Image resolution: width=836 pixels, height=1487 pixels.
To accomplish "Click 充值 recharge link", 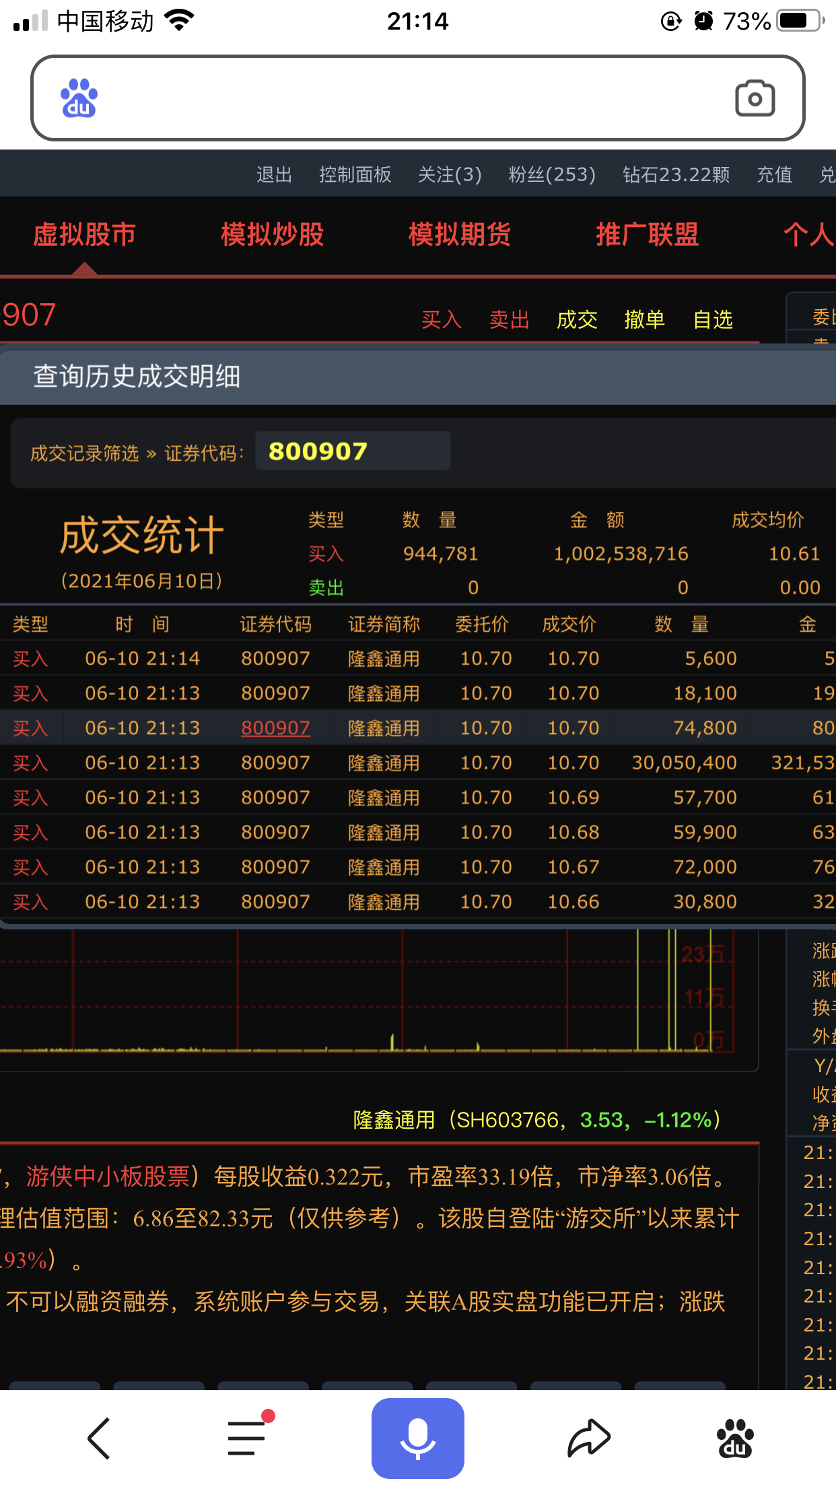I will coord(774,175).
